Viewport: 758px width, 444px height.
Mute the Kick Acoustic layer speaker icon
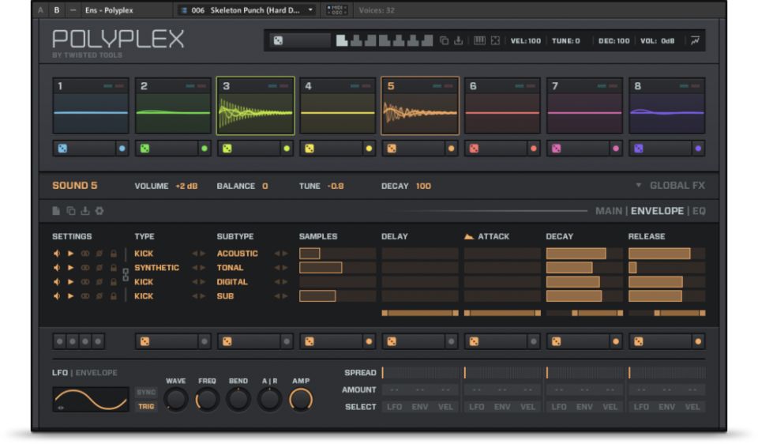click(57, 254)
